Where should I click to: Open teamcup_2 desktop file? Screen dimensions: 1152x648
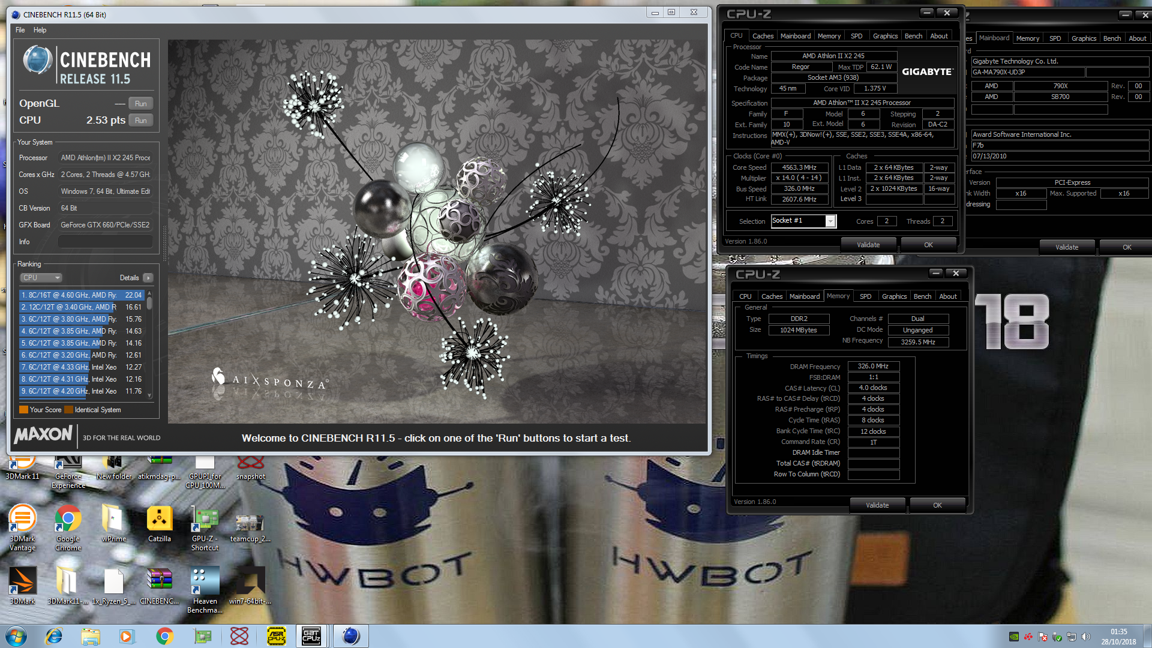(x=251, y=528)
